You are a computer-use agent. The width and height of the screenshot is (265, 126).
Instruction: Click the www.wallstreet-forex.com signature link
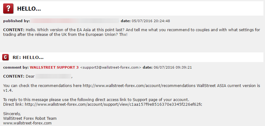[x=27, y=123]
